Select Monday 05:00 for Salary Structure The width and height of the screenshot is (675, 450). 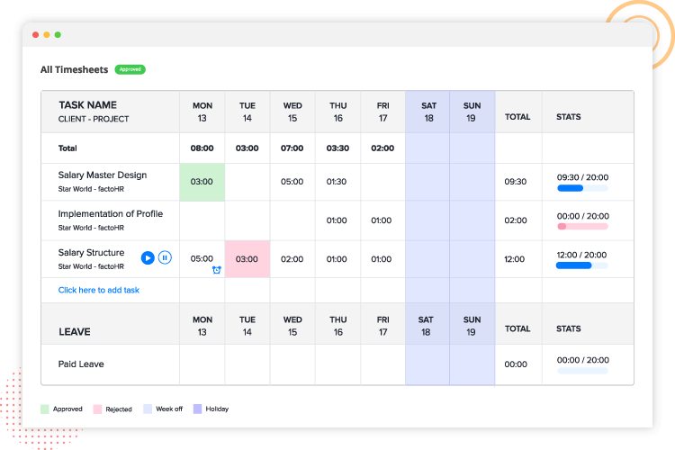coord(202,259)
